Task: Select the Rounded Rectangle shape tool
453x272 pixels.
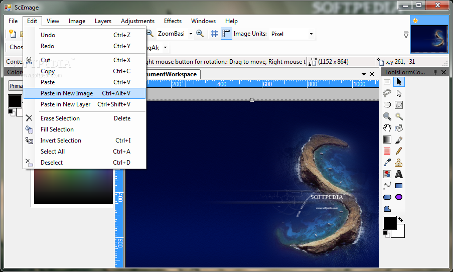Action: [387, 197]
